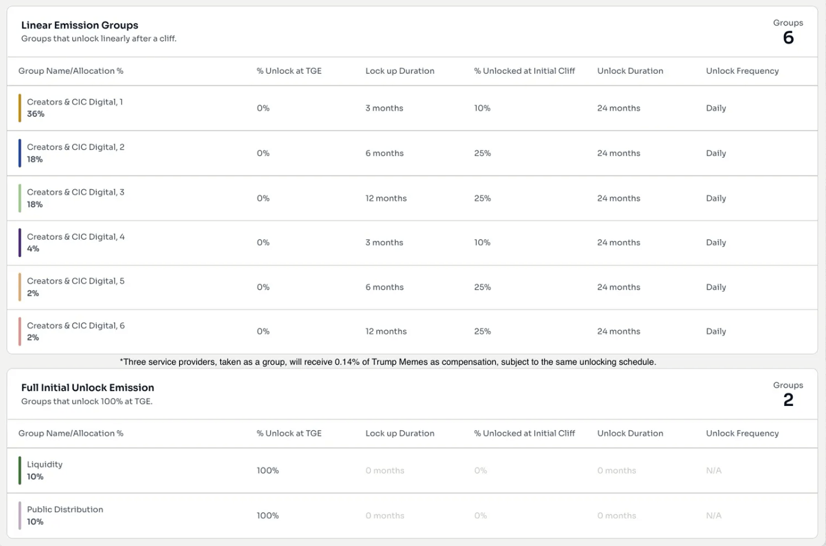The width and height of the screenshot is (826, 546).
Task: Click '6 months' lock up for Digital, 2
Action: click(384, 153)
